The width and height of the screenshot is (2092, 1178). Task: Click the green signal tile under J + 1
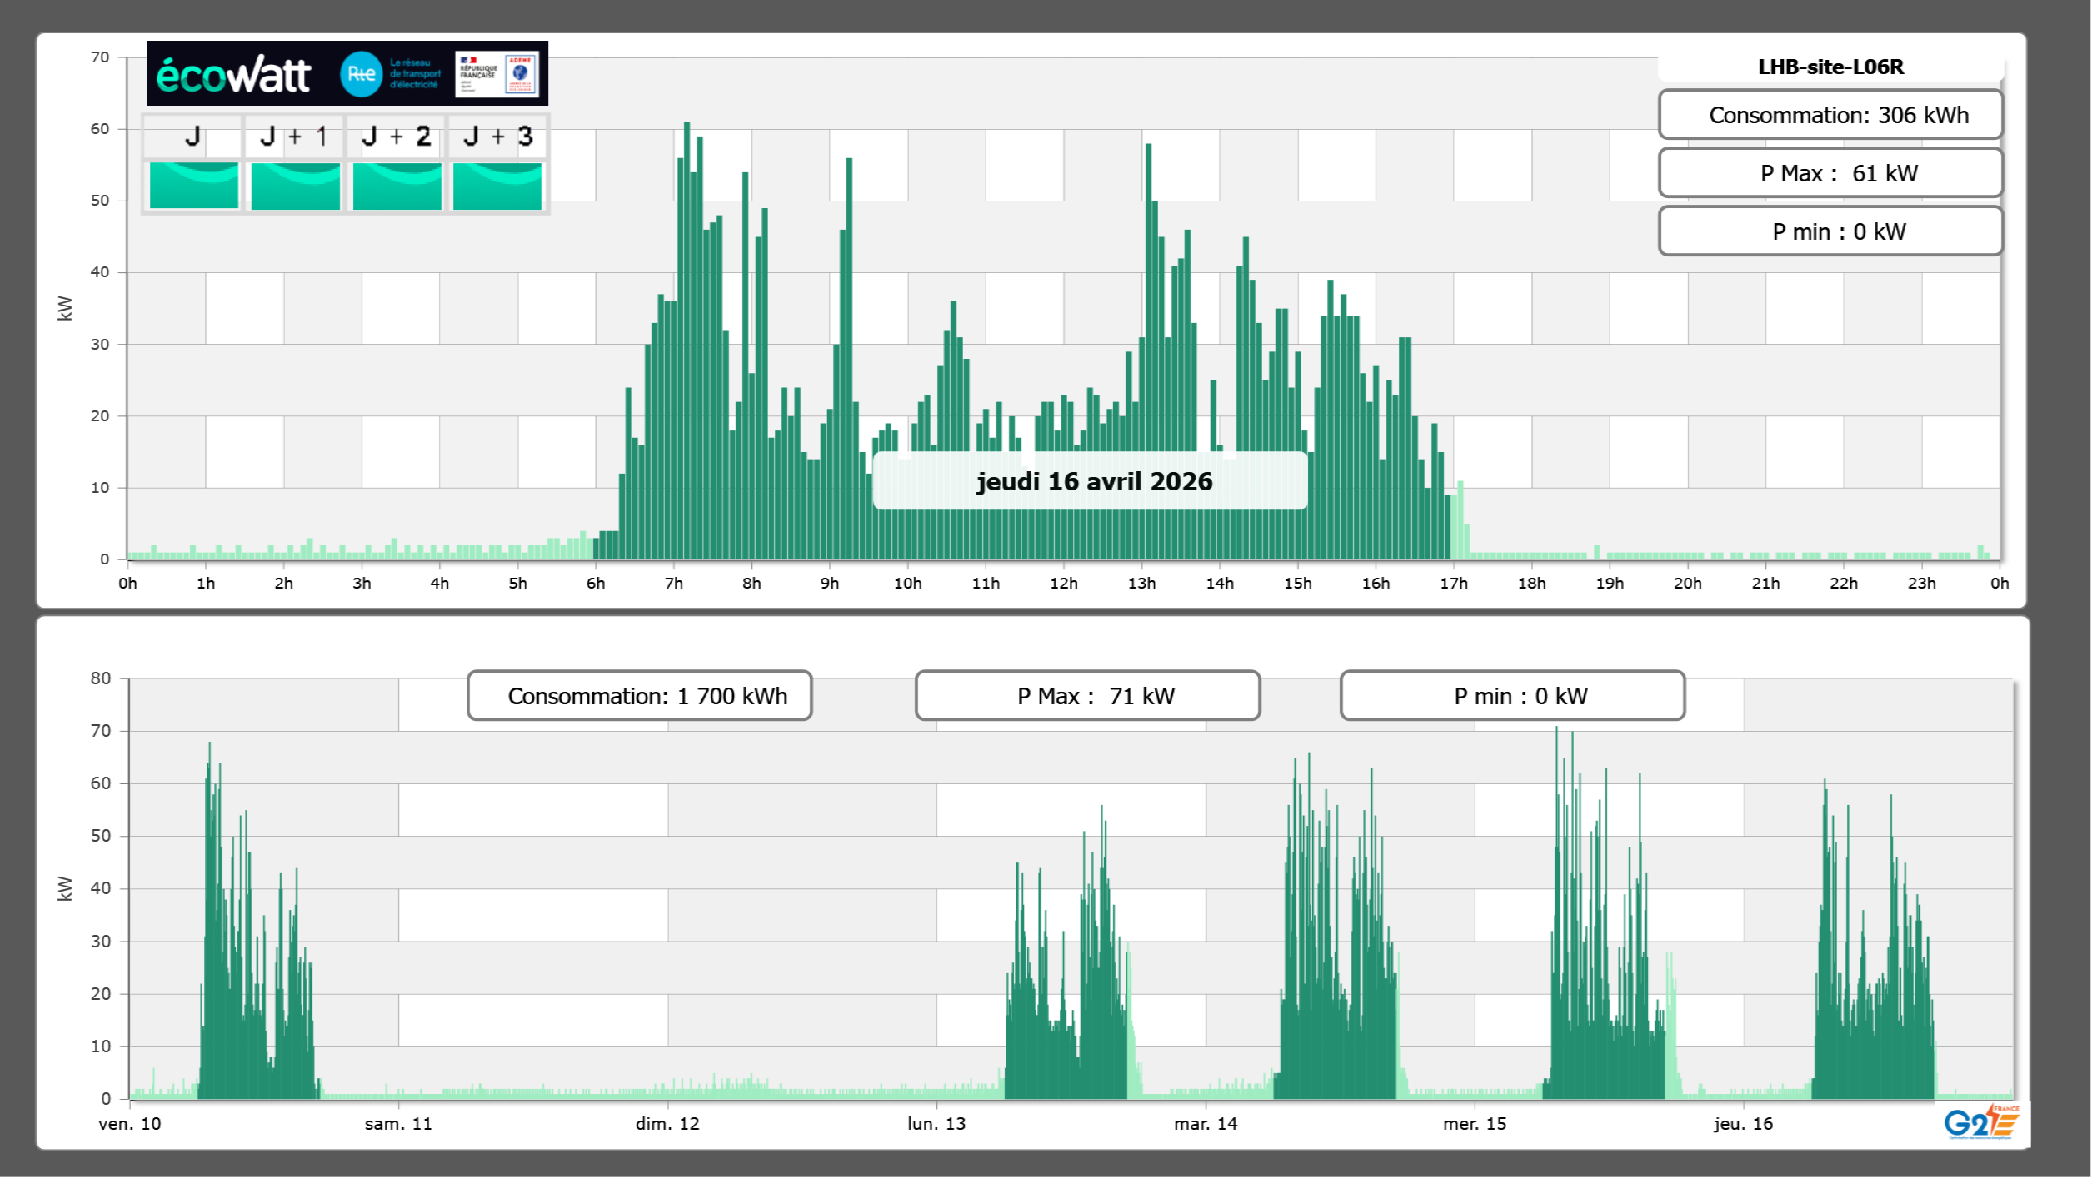pyautogui.click(x=295, y=185)
